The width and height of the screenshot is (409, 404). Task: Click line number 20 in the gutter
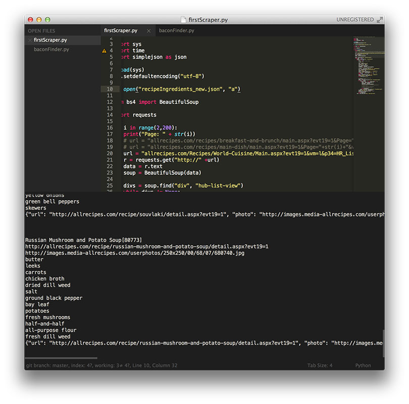tap(110, 154)
